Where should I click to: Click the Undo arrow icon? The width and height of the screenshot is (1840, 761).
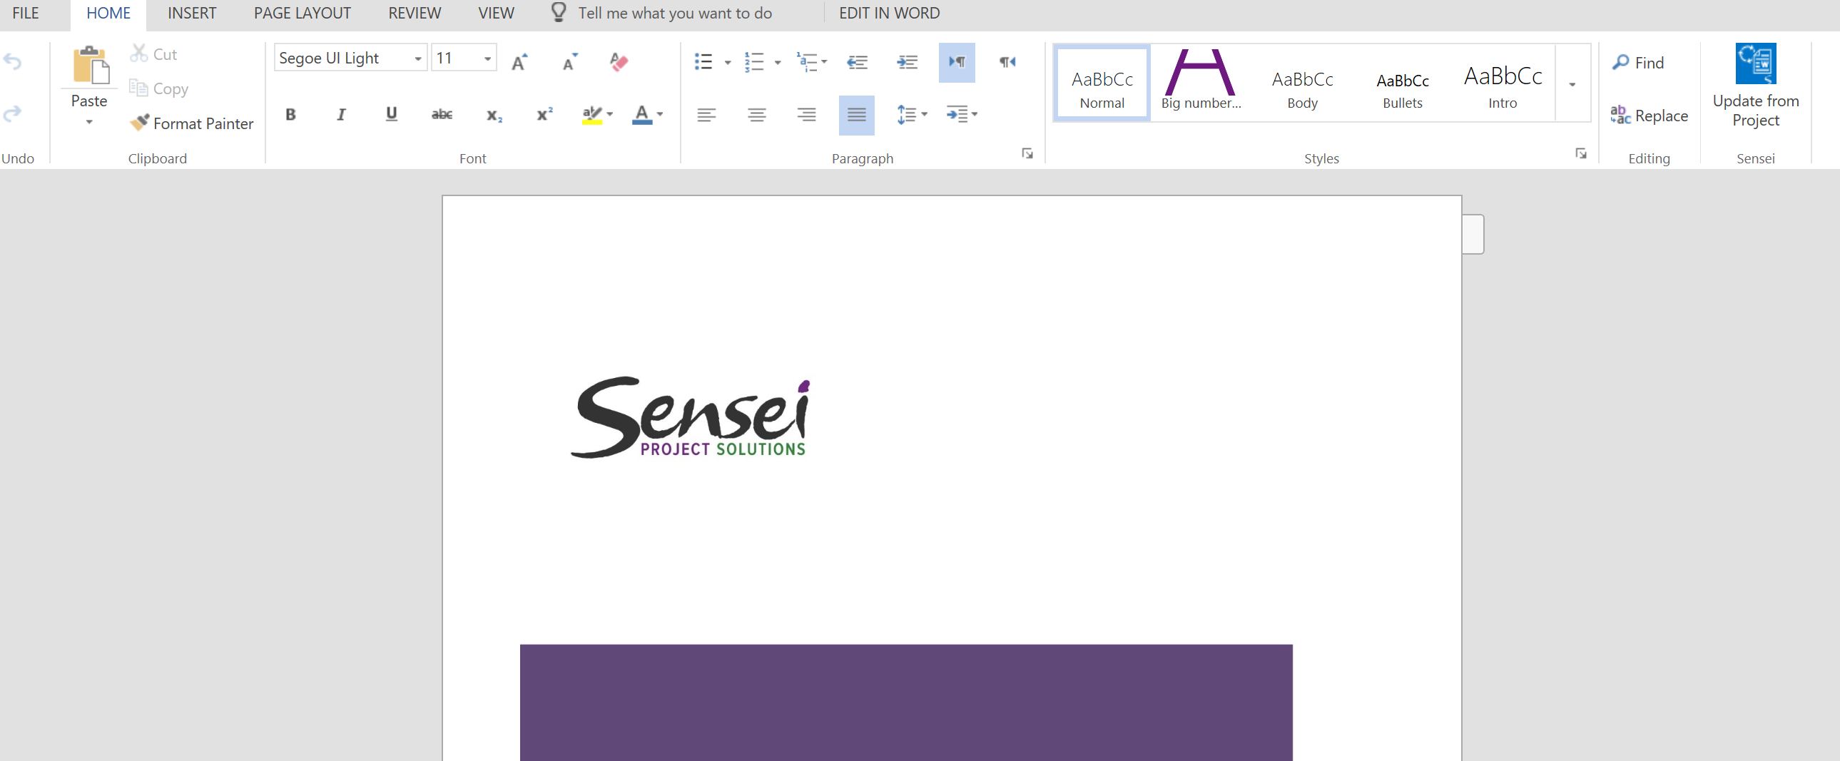[13, 61]
